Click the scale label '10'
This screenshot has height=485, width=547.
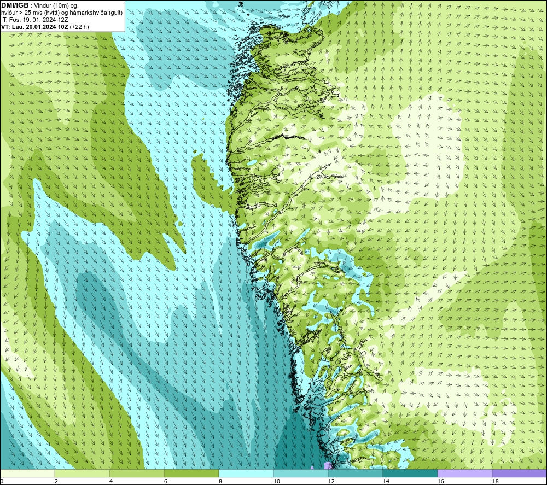point(276,482)
